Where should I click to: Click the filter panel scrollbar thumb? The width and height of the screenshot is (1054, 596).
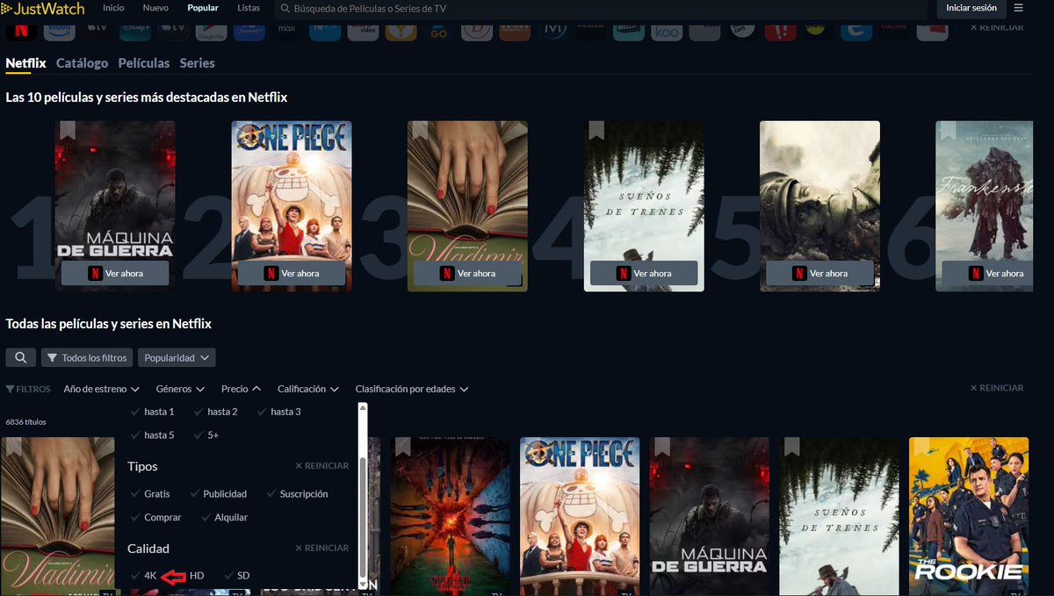pyautogui.click(x=363, y=516)
